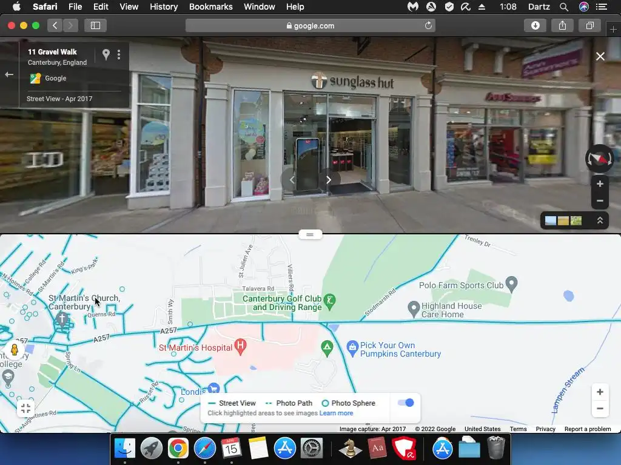Open the Privacy link

coord(545,429)
